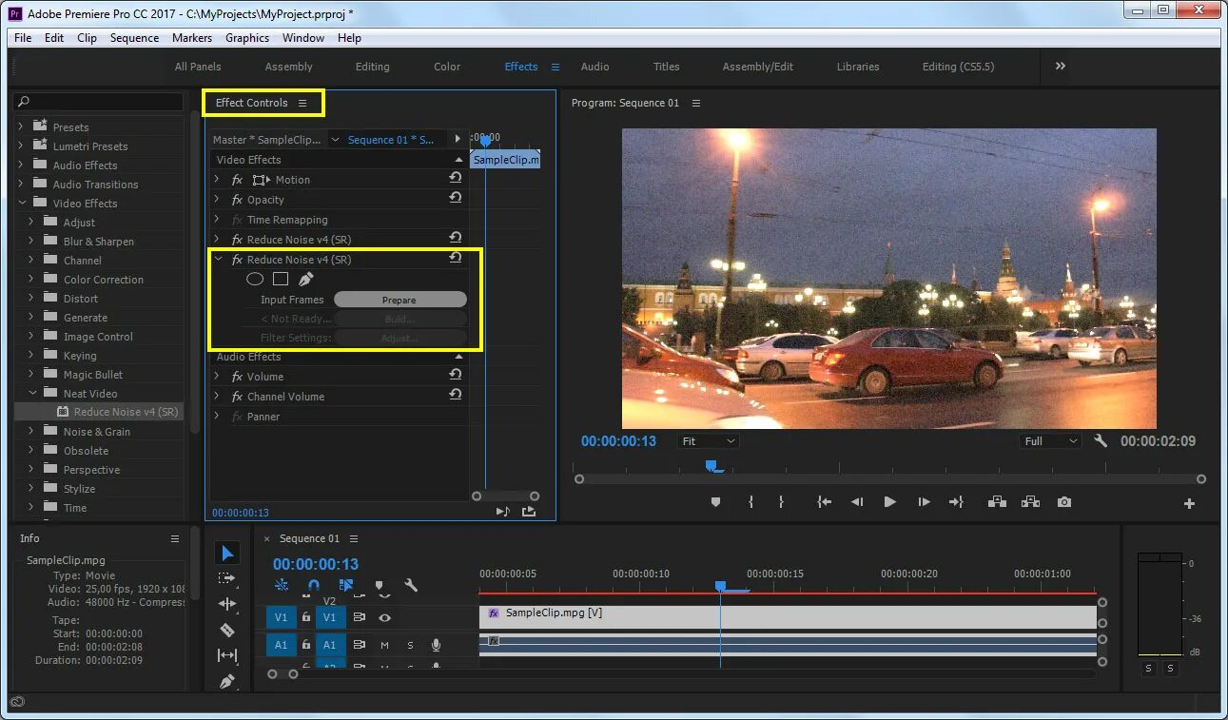Image resolution: width=1228 pixels, height=720 pixels.
Task: Select the Razor tool
Action: pos(227,630)
